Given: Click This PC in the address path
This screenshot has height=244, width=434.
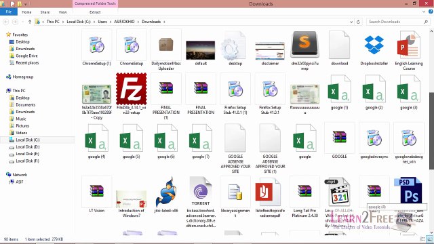Looking at the screenshot, I should tap(53, 22).
